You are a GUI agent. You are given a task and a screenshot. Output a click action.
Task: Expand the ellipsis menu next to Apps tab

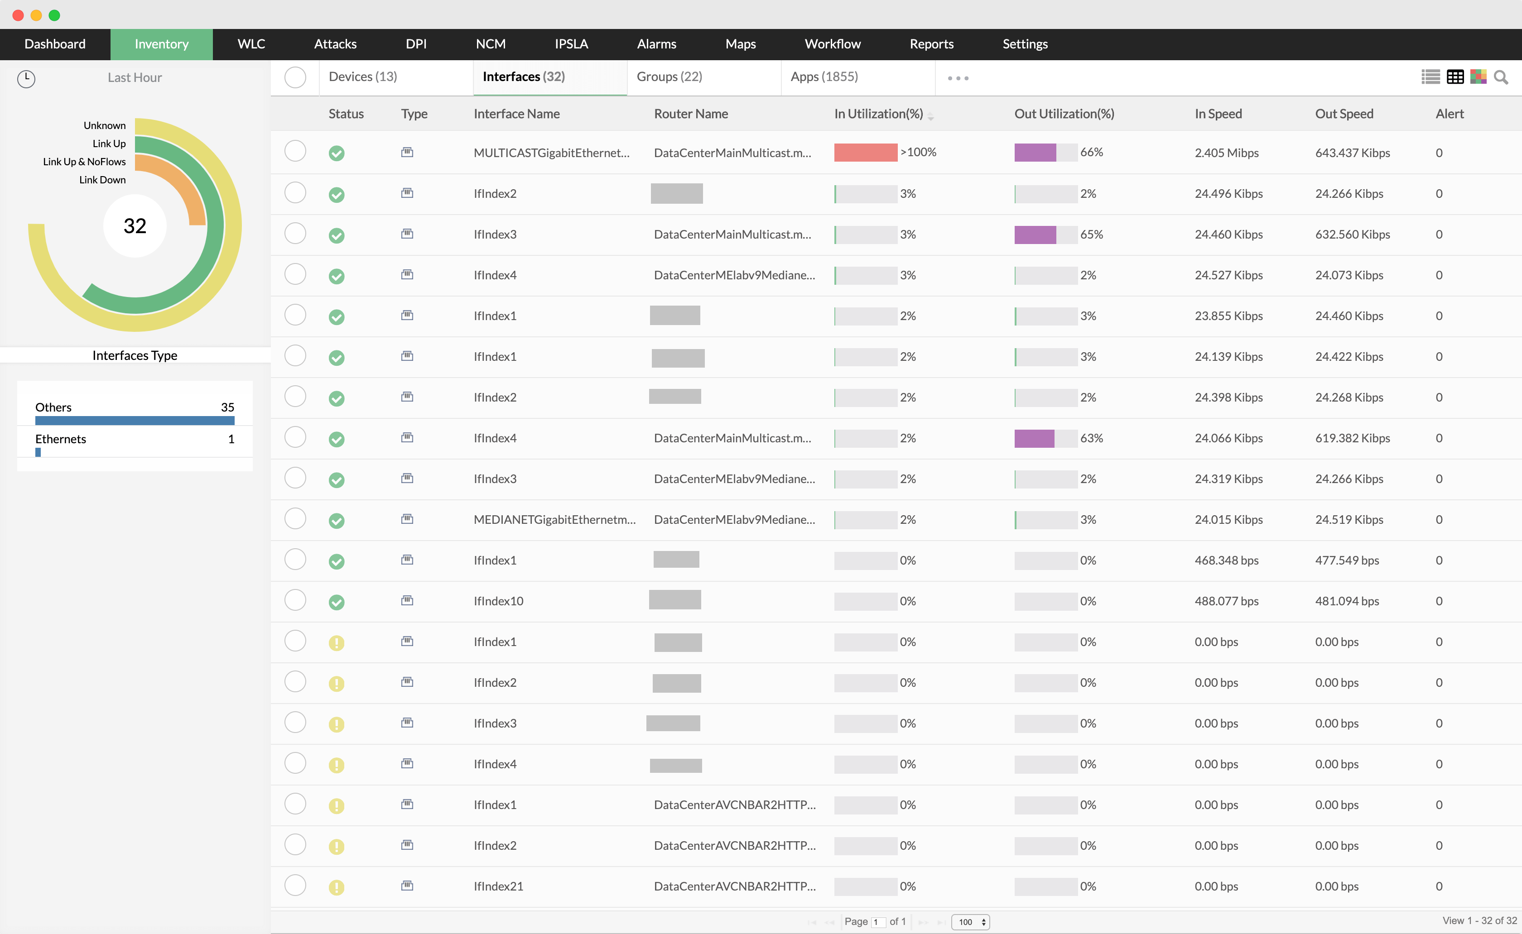tap(954, 76)
